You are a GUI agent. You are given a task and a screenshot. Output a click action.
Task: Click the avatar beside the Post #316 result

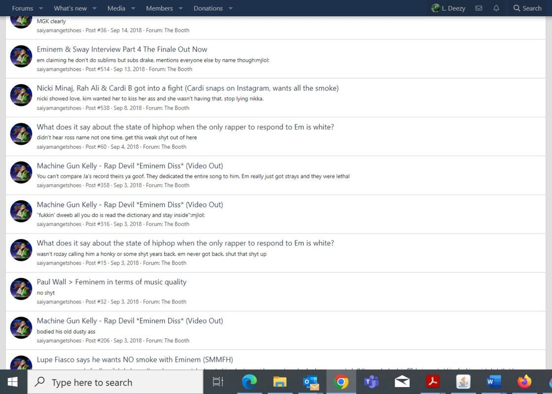pyautogui.click(x=21, y=211)
